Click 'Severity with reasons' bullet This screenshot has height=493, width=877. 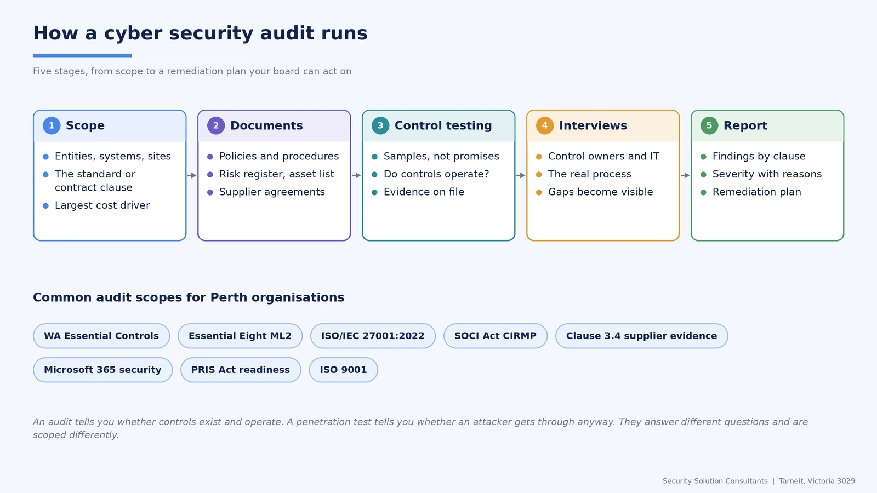tap(767, 174)
